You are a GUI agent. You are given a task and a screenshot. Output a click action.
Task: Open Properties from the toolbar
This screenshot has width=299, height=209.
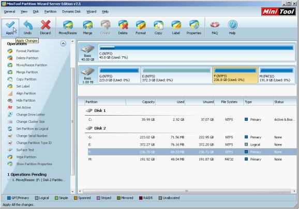(194, 27)
